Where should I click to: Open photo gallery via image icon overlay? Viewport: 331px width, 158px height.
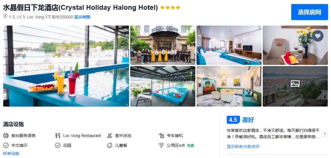pos(295,84)
